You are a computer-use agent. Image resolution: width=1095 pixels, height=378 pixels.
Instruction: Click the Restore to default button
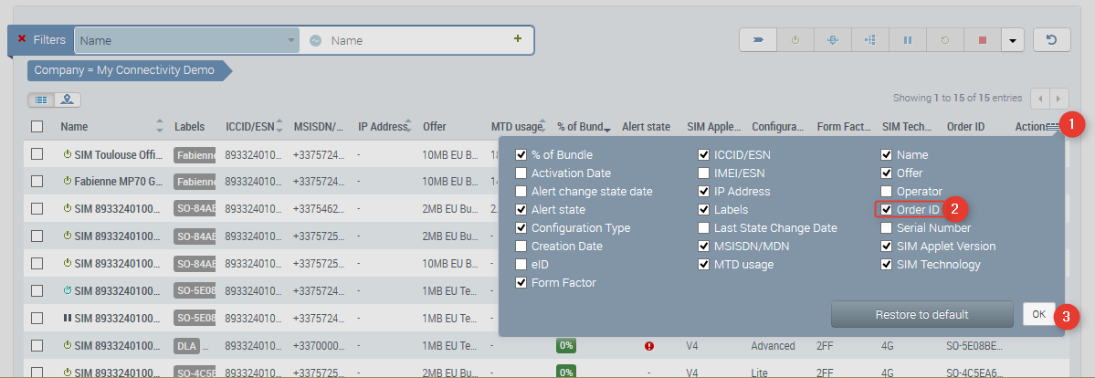point(921,314)
